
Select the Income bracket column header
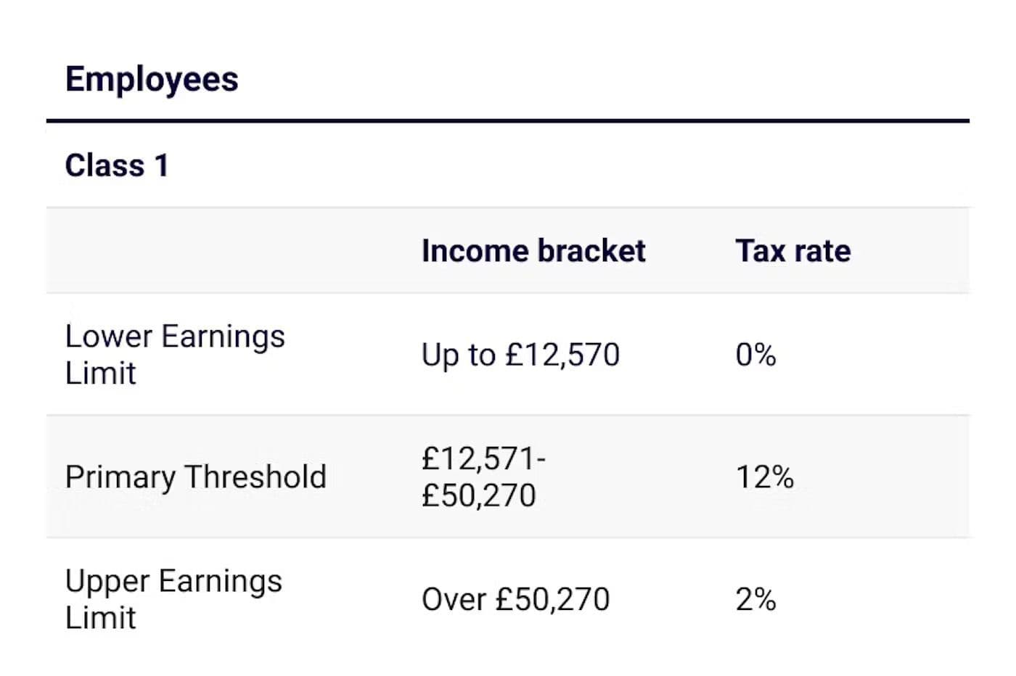[x=533, y=251]
